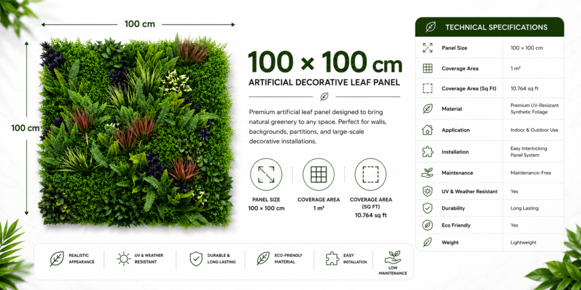Image resolution: width=581 pixels, height=290 pixels.
Task: Click the grid icon in Coverage Area table row
Action: pos(428,68)
